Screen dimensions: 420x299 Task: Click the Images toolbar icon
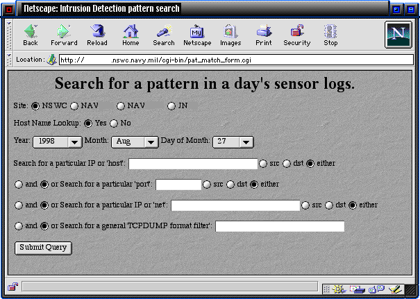230,33
